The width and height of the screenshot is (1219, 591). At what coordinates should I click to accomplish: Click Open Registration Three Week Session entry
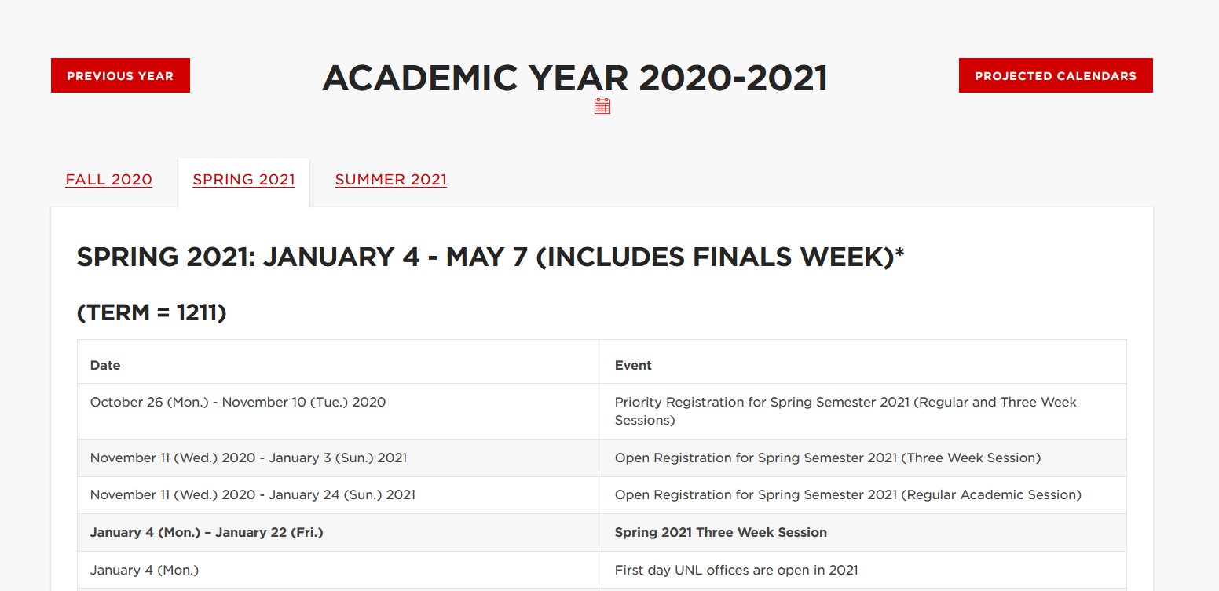point(827,458)
